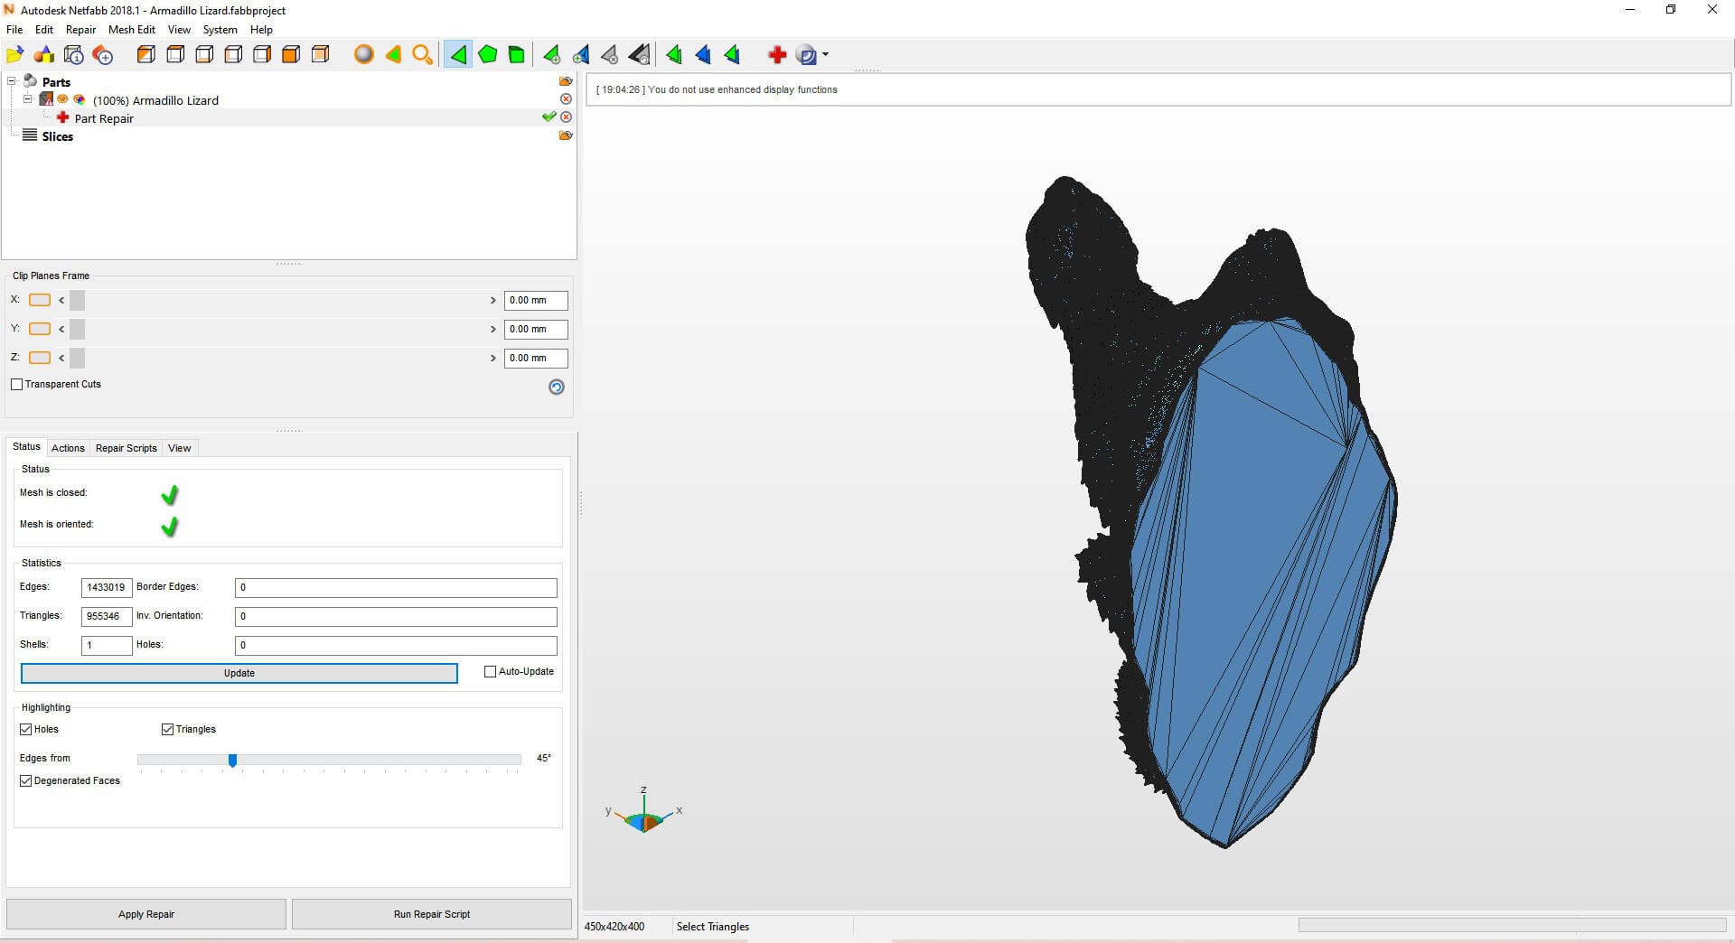Select the triangle selection mode icon

[458, 55]
